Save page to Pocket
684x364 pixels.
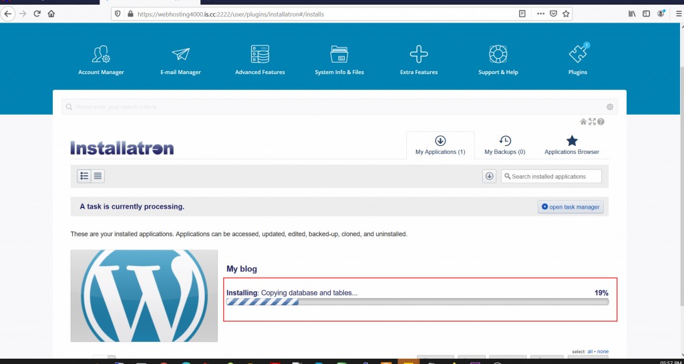pyautogui.click(x=553, y=14)
